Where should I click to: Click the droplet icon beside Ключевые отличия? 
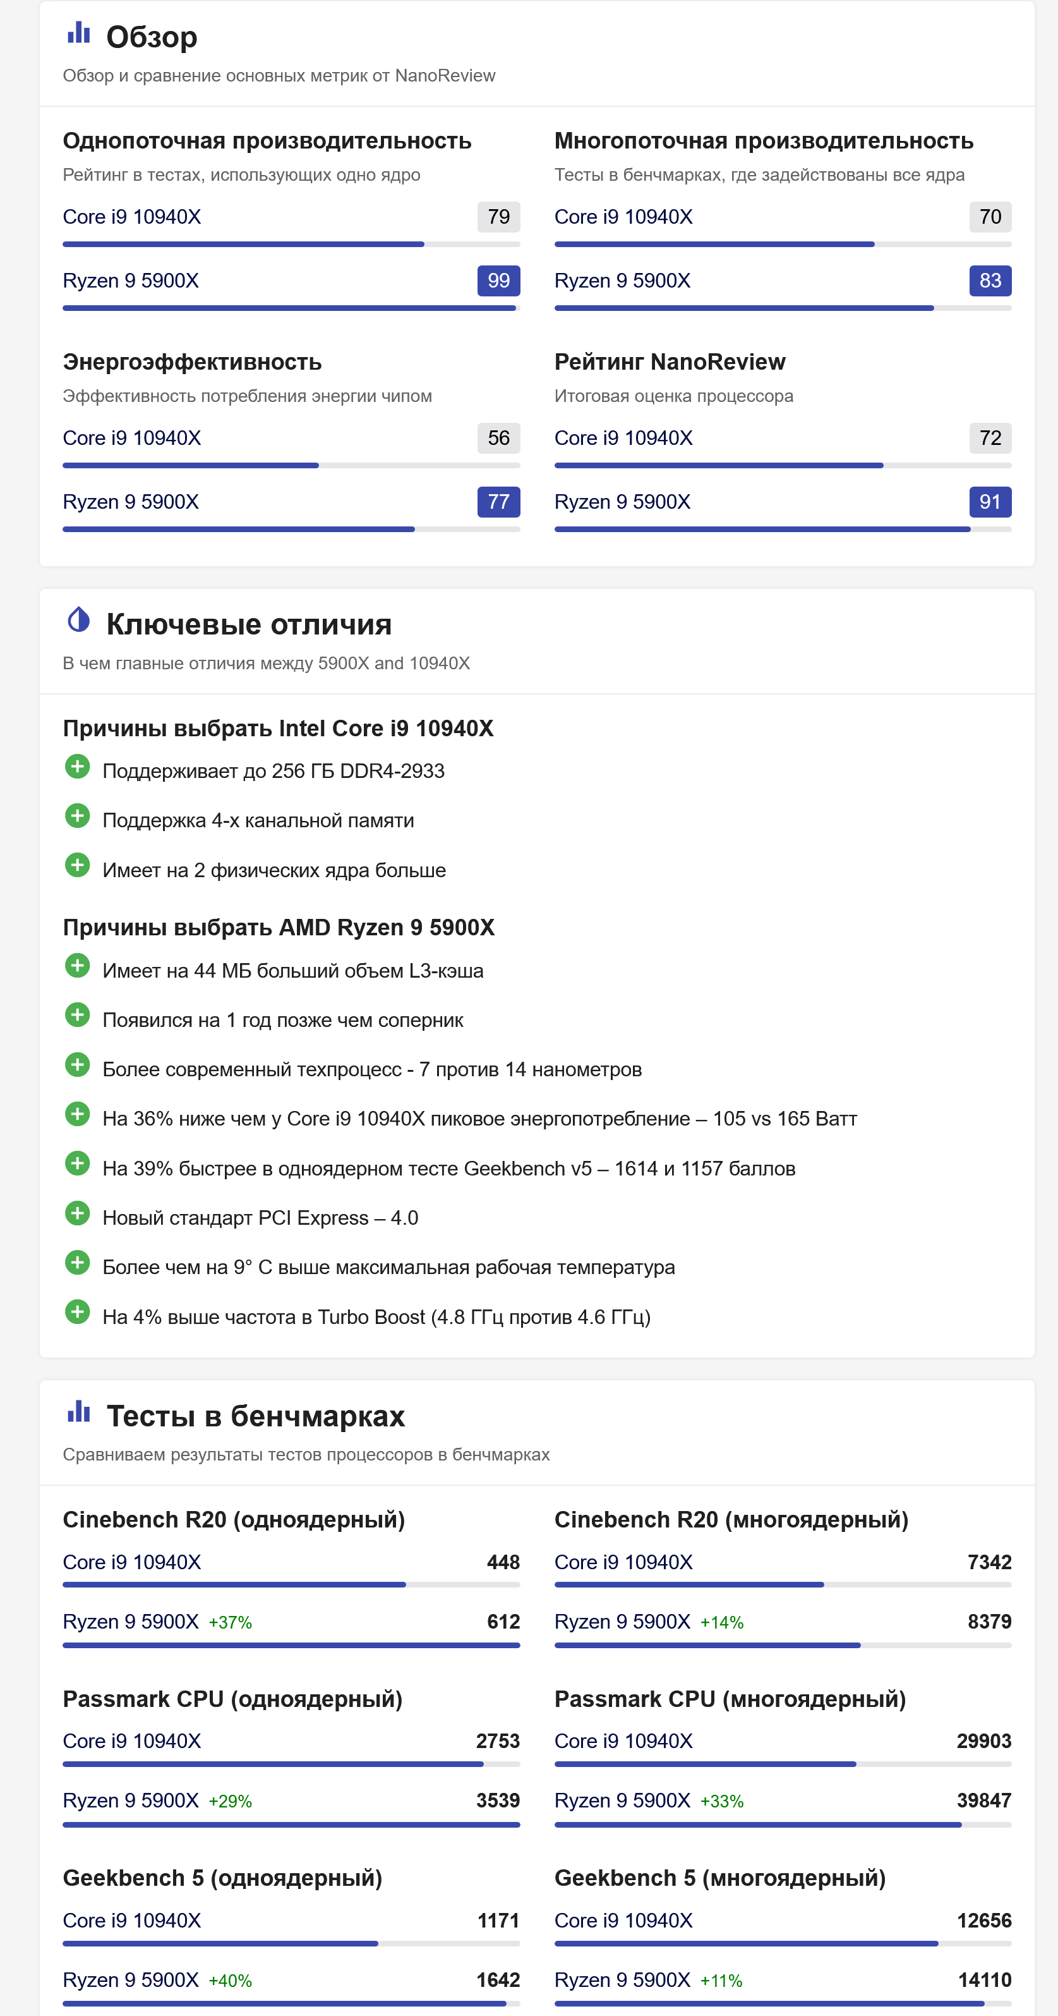[79, 620]
